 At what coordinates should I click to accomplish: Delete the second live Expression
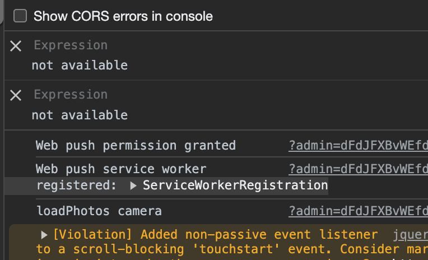point(16,95)
